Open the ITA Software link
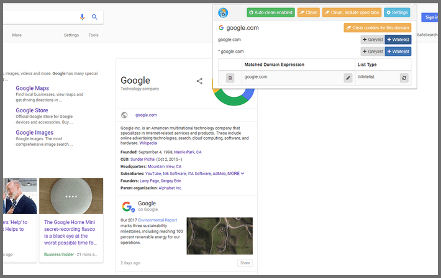Screen dimensions: 441x278 (199, 174)
